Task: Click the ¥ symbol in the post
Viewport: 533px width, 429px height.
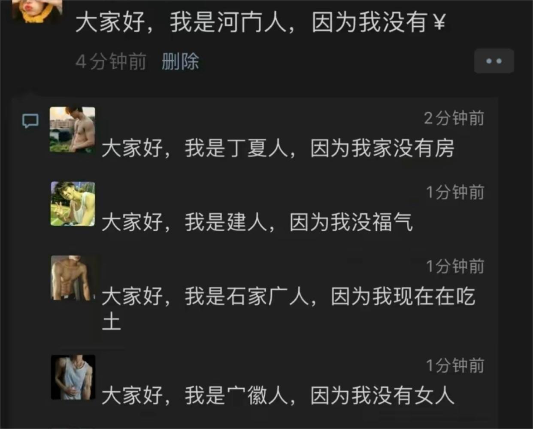Action: coord(439,22)
